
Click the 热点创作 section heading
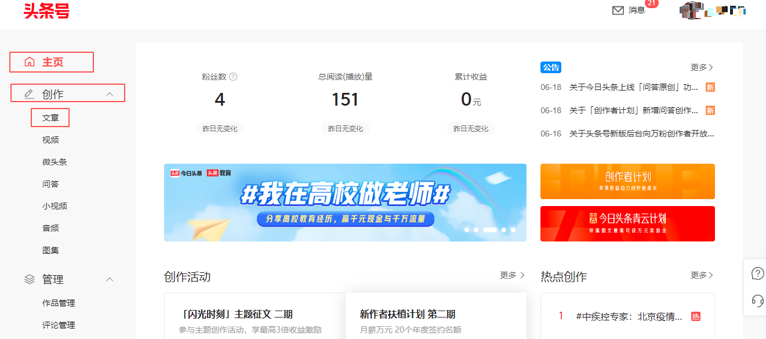(x=564, y=277)
